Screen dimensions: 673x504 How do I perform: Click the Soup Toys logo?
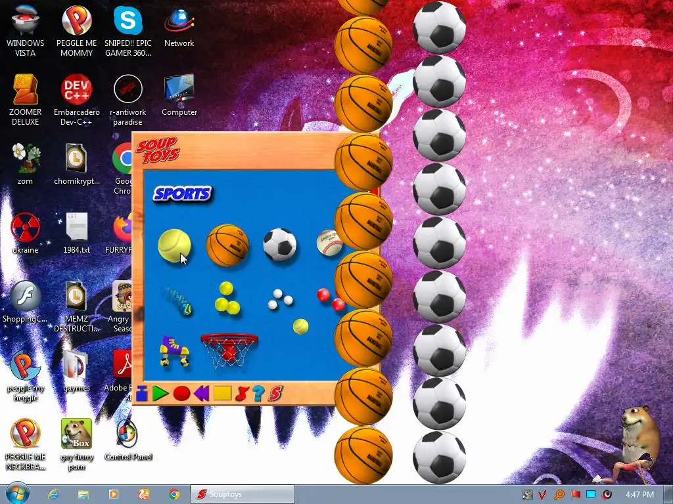click(x=158, y=150)
